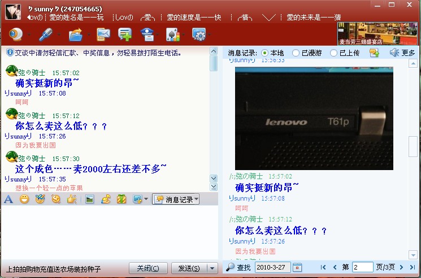Click the message 这个成色……卖2000左右还差不多

coord(91,169)
